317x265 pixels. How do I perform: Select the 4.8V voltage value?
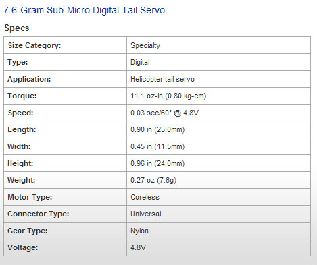pyautogui.click(x=138, y=247)
